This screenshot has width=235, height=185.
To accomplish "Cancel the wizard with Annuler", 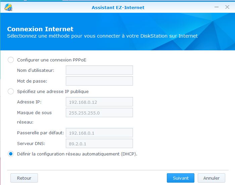I will [211, 178].
